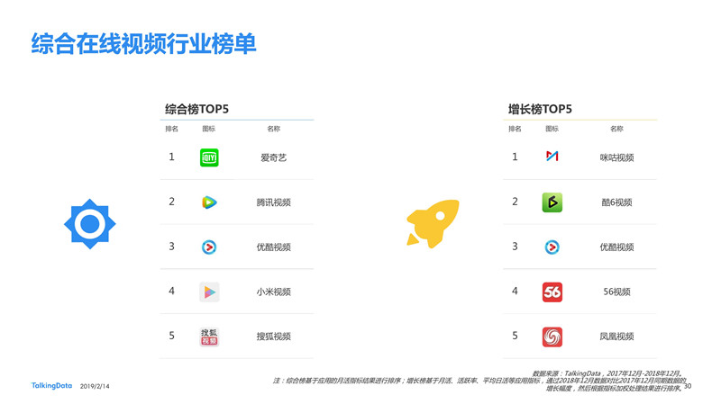Screen dimensions: 721x404
Task: Select the Xiaomi Video triangle logo
Action: (209, 292)
